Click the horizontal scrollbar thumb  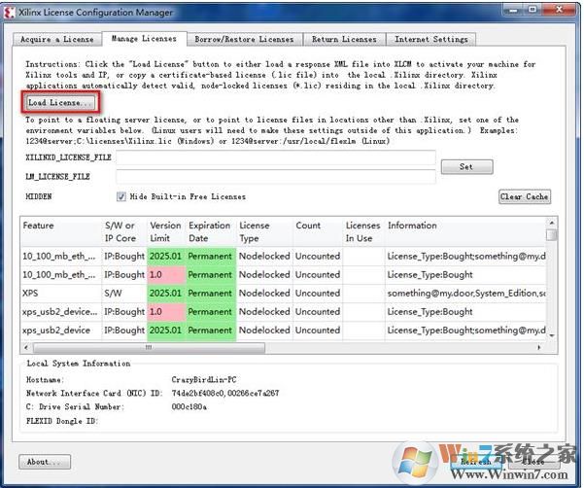point(149,347)
